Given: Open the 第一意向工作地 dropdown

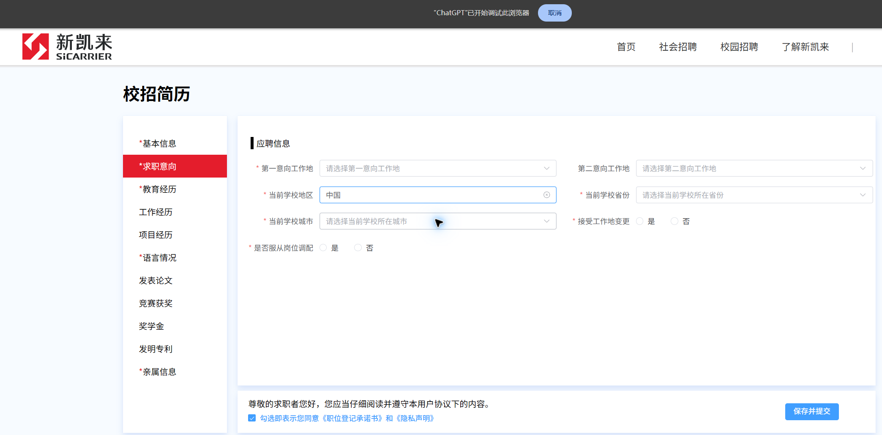Looking at the screenshot, I should [438, 168].
